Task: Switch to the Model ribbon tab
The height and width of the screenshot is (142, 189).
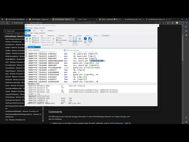Action: 70,35
